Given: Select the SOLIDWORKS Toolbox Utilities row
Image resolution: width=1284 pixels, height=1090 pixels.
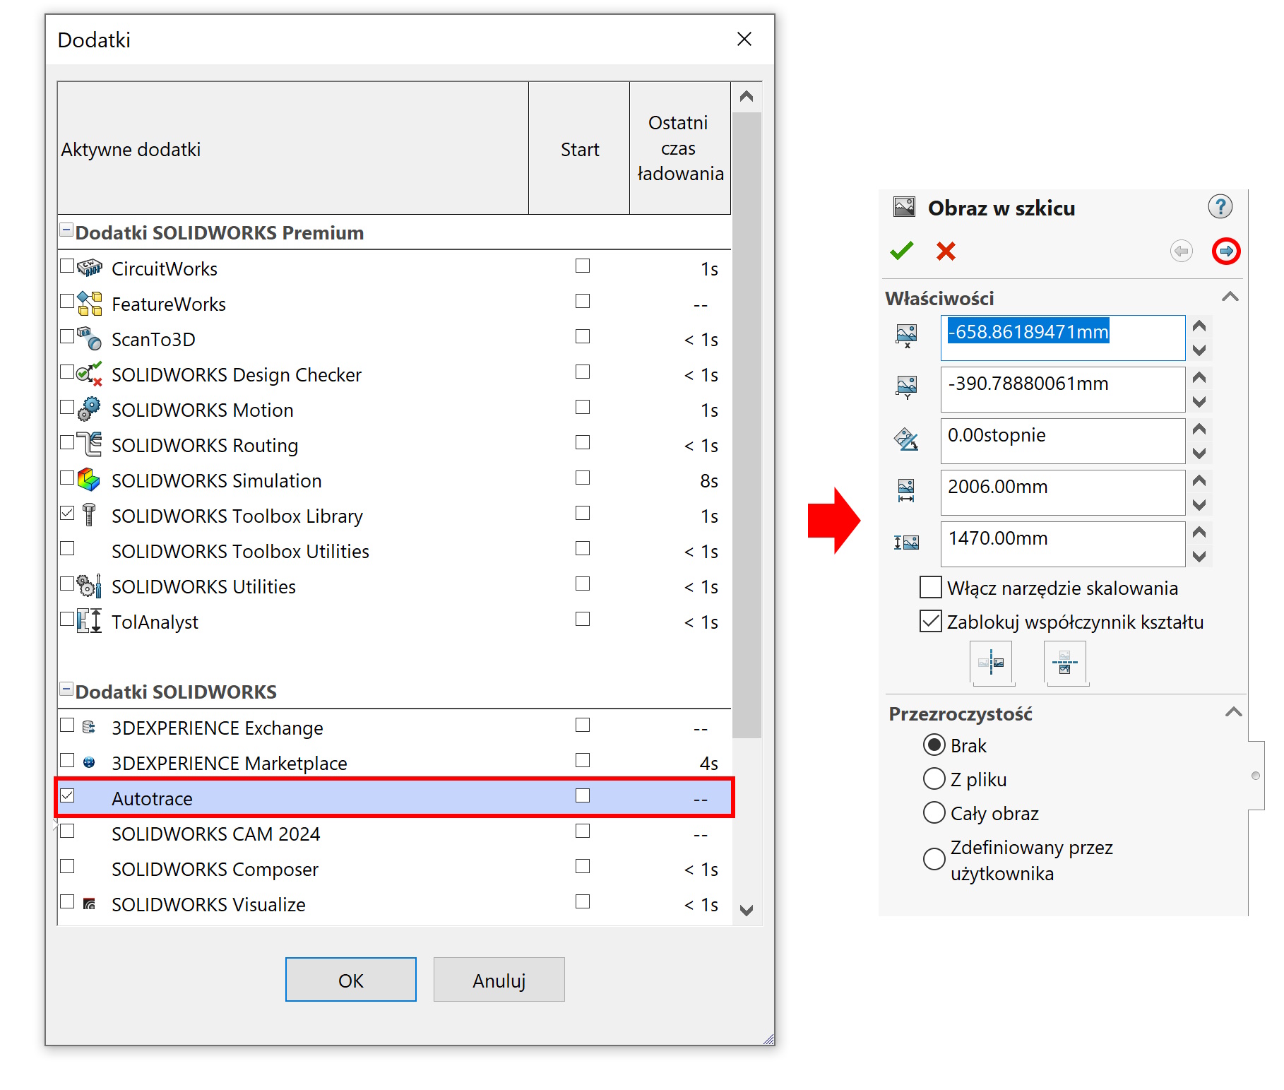Looking at the screenshot, I should (x=394, y=550).
